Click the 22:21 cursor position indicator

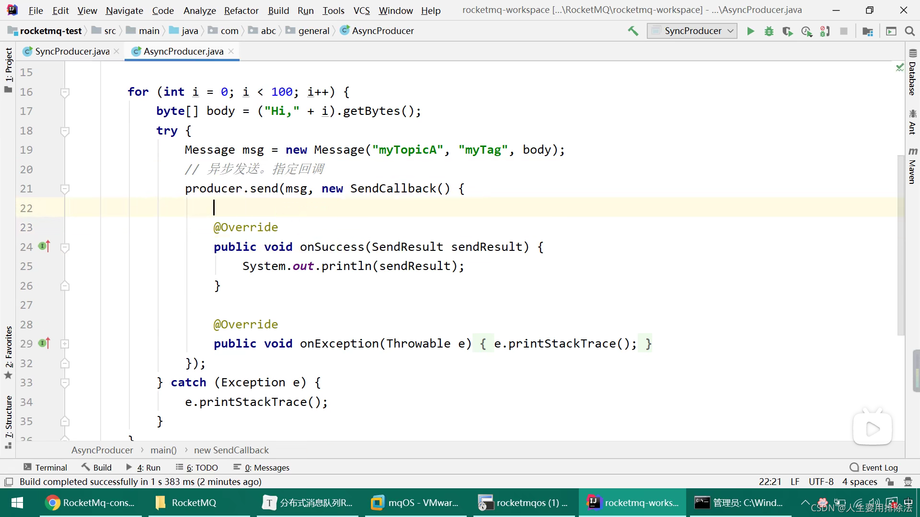coord(770,482)
